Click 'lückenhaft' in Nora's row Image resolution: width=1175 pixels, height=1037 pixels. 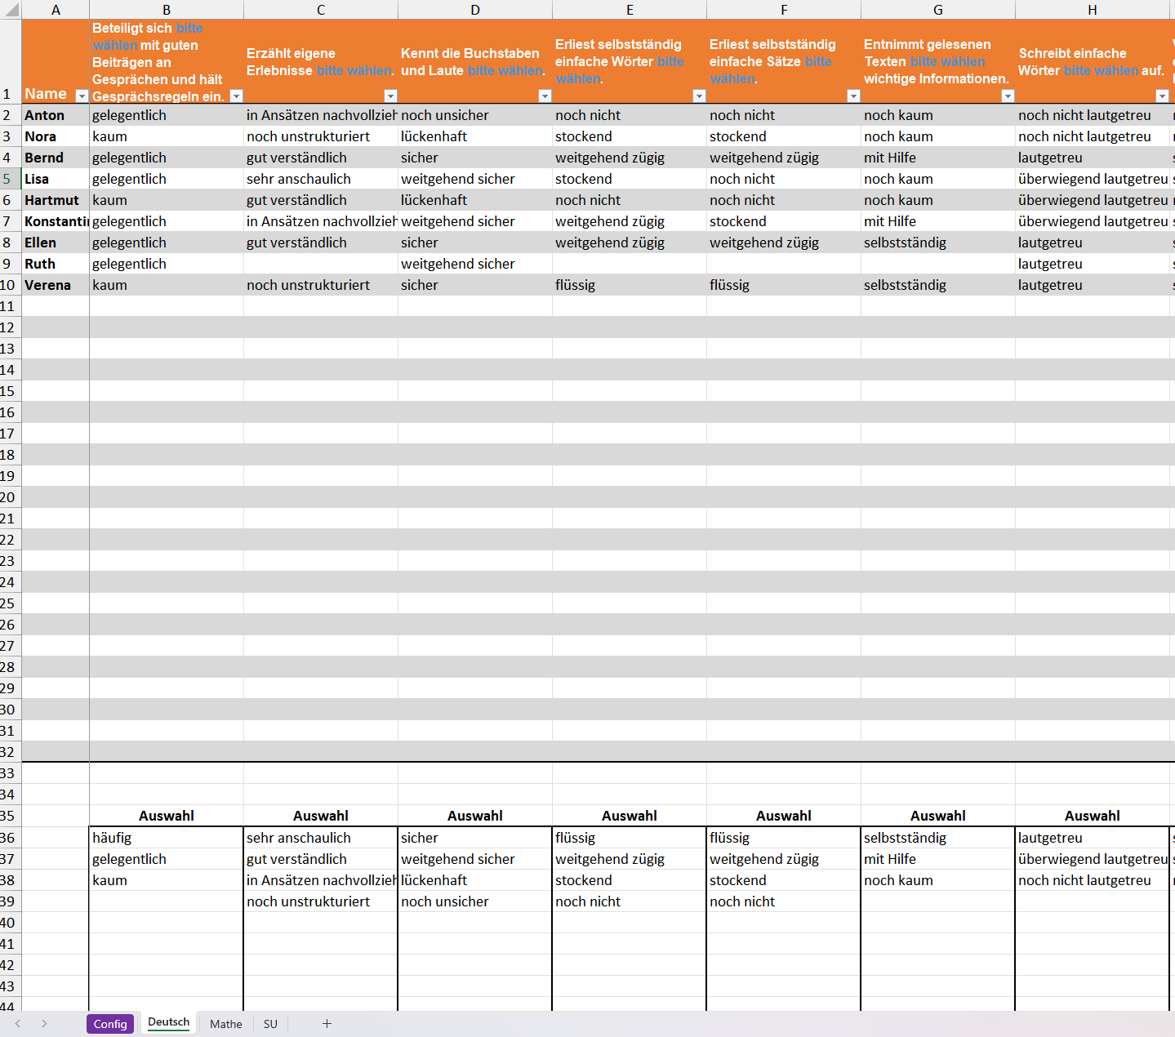[x=475, y=136]
